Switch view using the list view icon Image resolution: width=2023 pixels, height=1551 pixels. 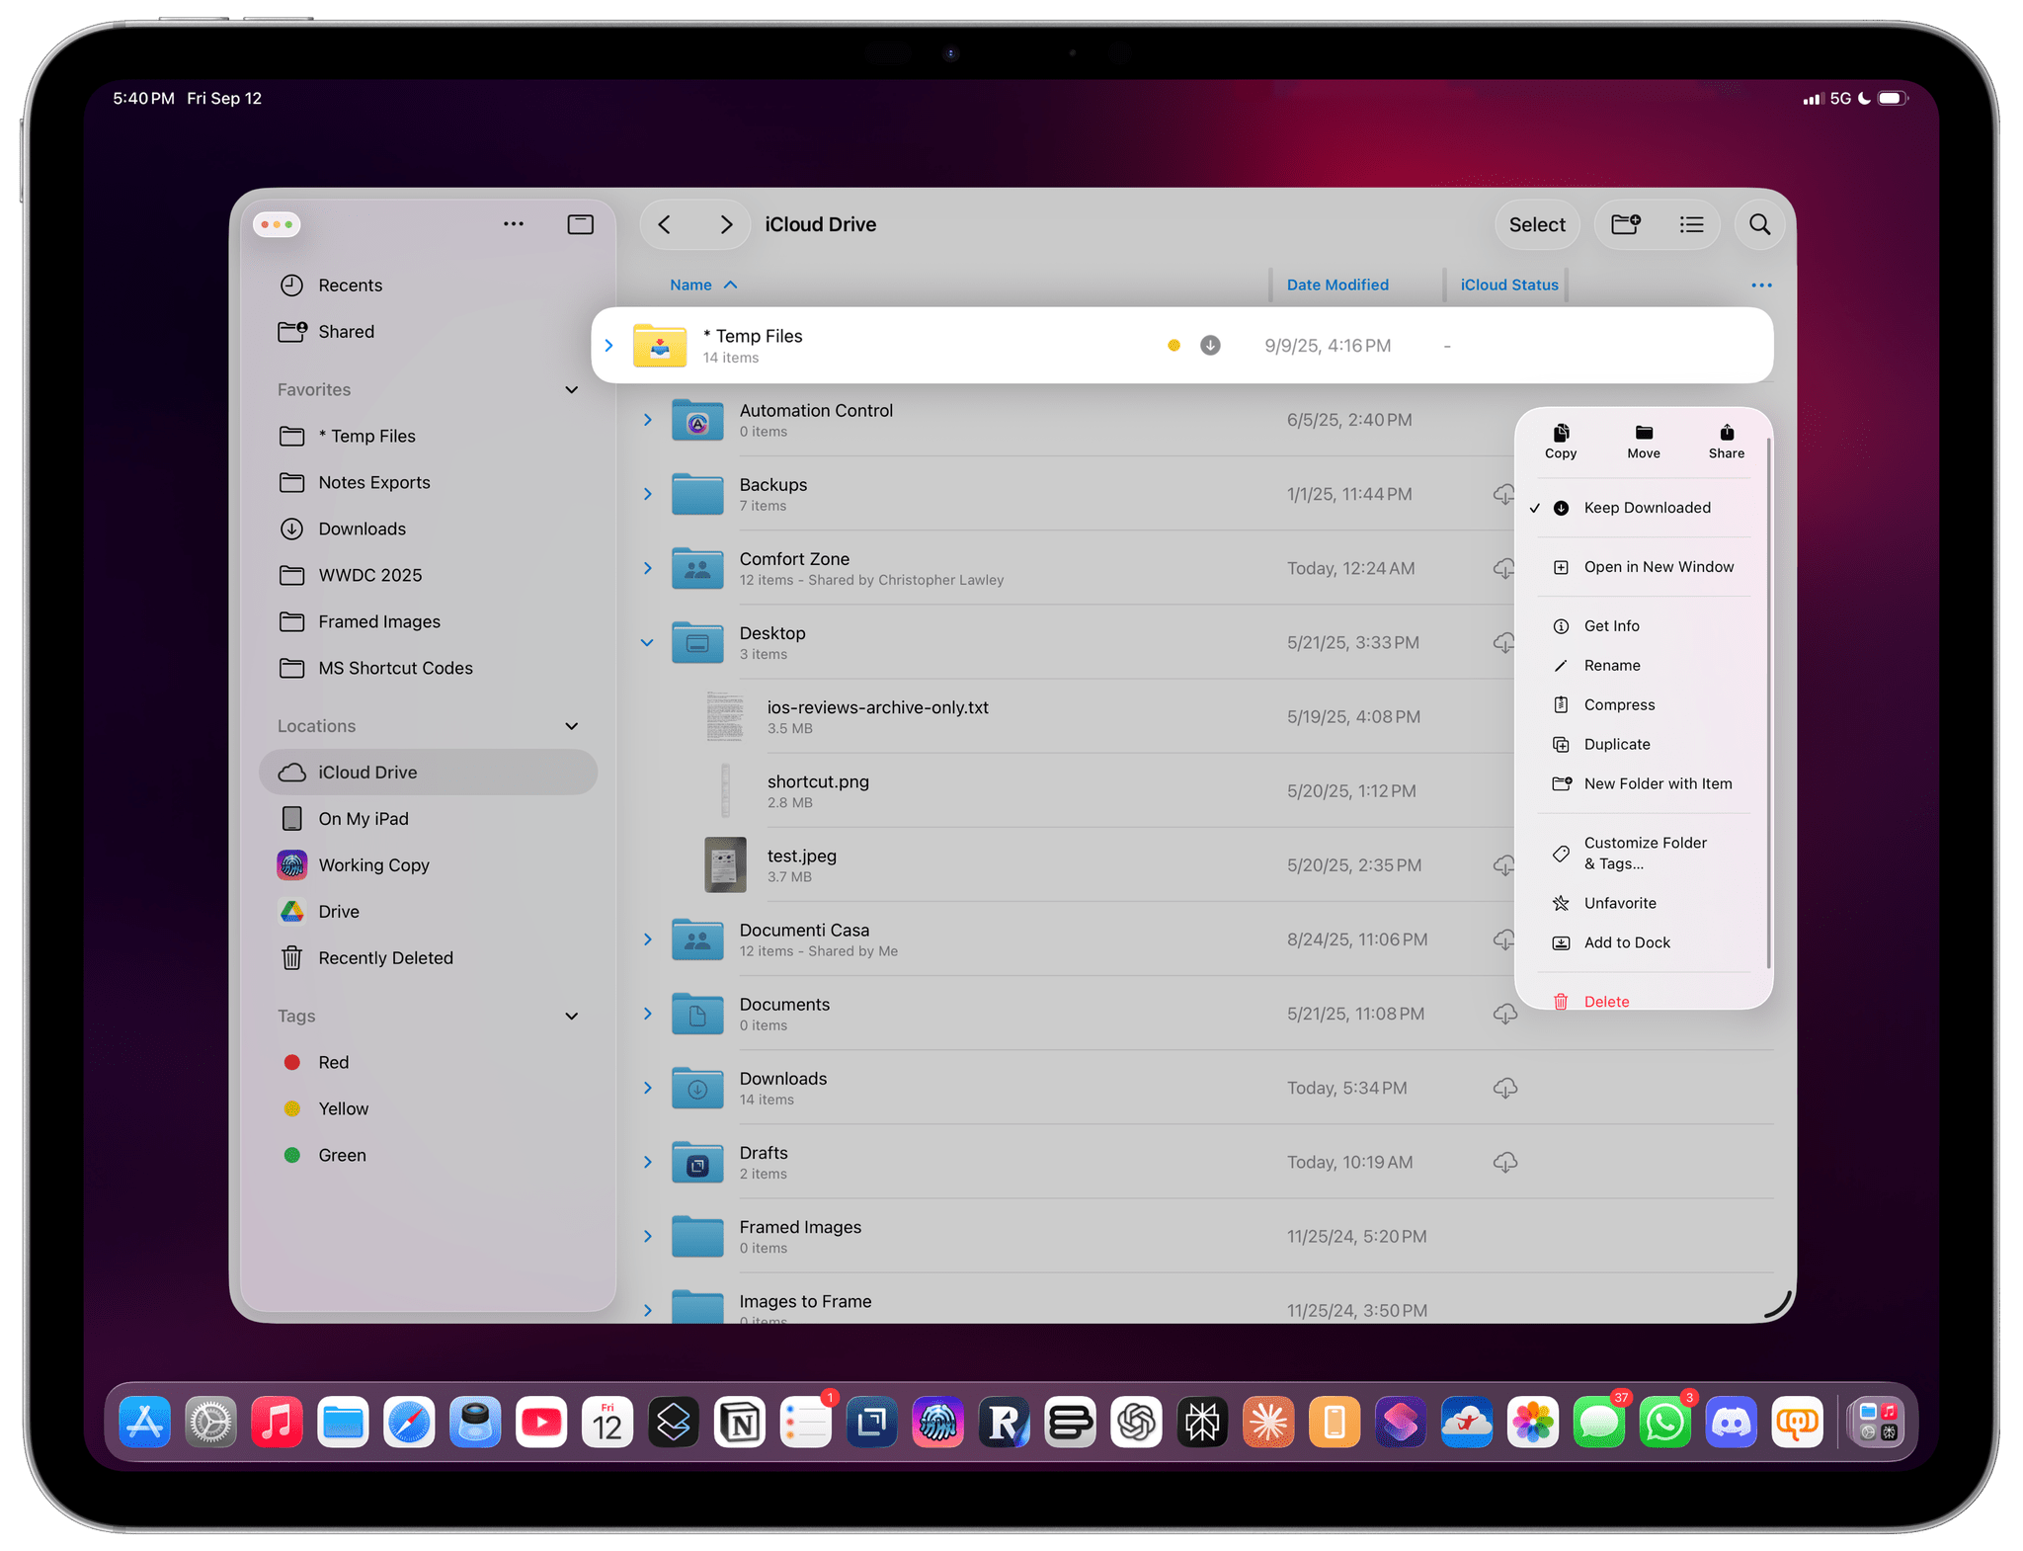(1691, 224)
